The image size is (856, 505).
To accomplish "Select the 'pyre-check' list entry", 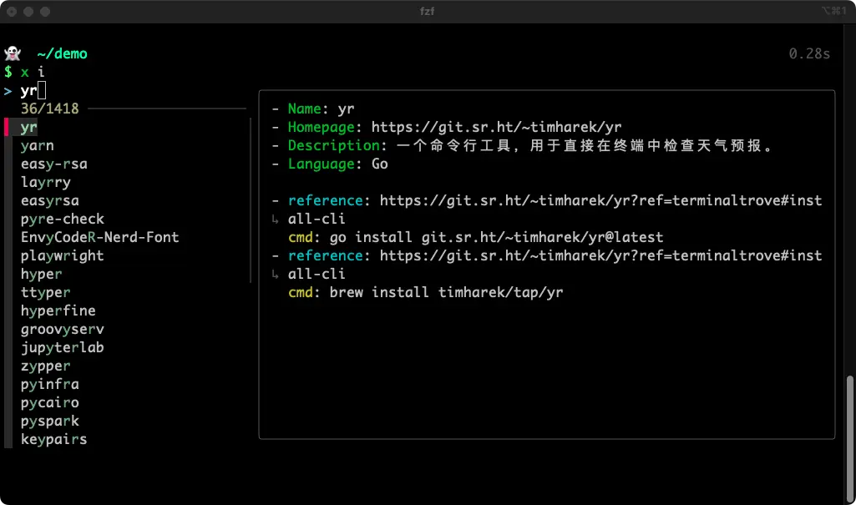I will [63, 219].
